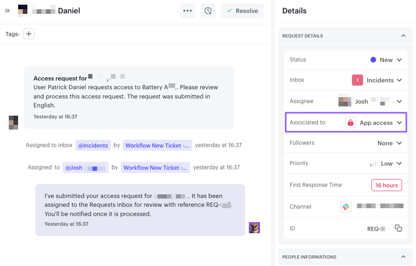This screenshot has height=266, width=416.
Task: Open the Associated to App access dropdown
Action: (399, 123)
